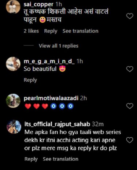Reply to the 'So beautiful' comment
The height and width of the screenshot is (170, 137).
pos(30,80)
